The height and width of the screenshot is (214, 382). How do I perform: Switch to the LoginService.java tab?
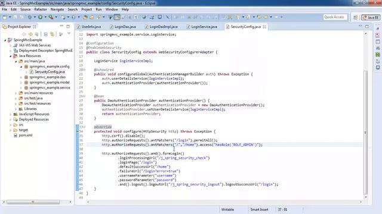[x=202, y=27]
